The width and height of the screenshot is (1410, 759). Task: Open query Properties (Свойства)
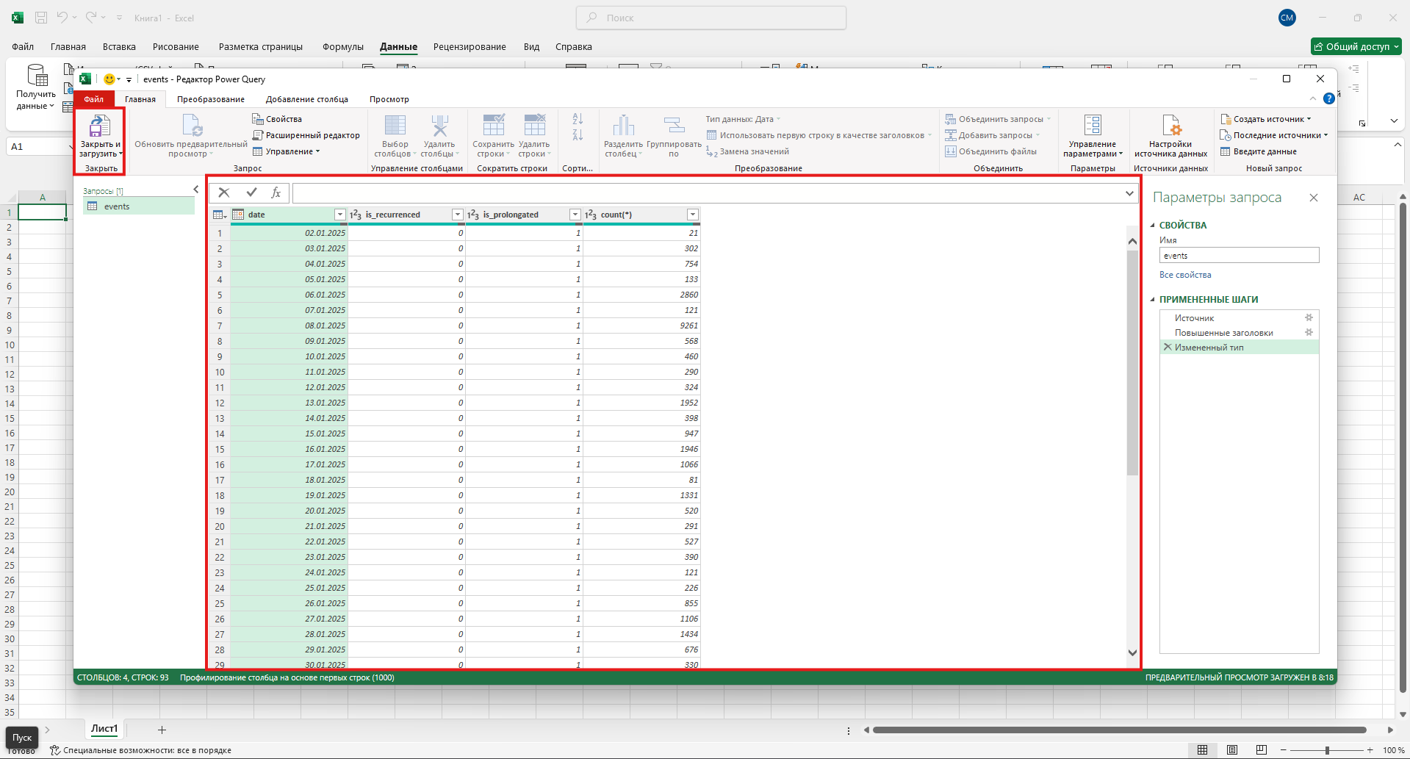click(x=277, y=119)
